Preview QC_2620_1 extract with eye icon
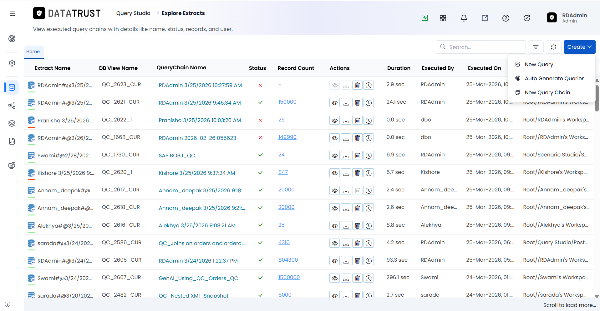Image resolution: width=600 pixels, height=311 pixels. [335, 173]
